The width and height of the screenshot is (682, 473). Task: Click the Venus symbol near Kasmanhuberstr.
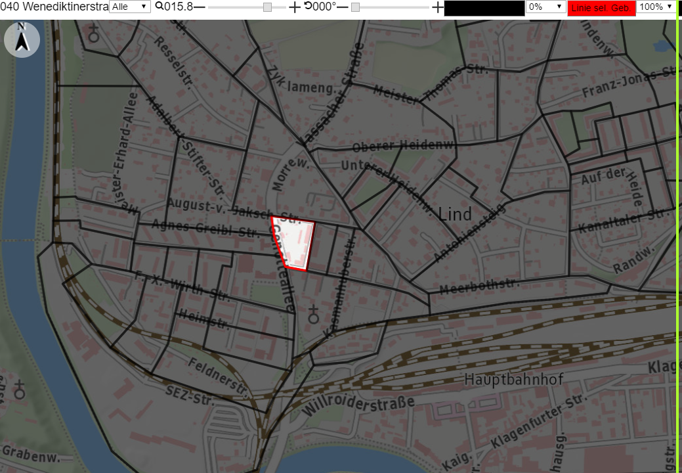(x=313, y=315)
